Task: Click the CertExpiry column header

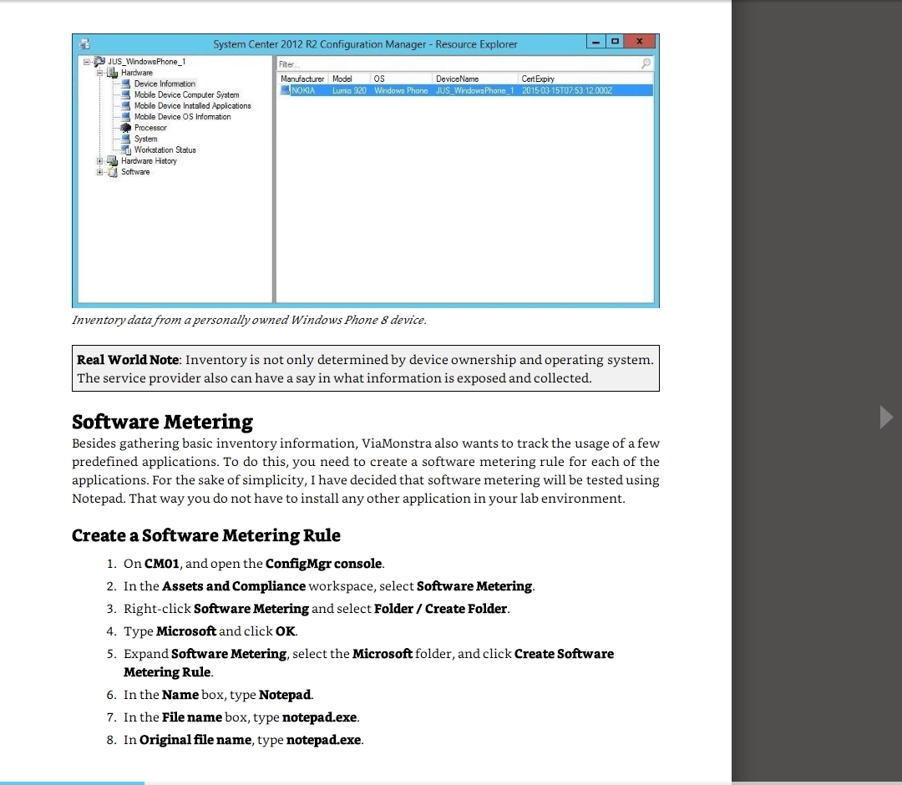Action: [537, 78]
